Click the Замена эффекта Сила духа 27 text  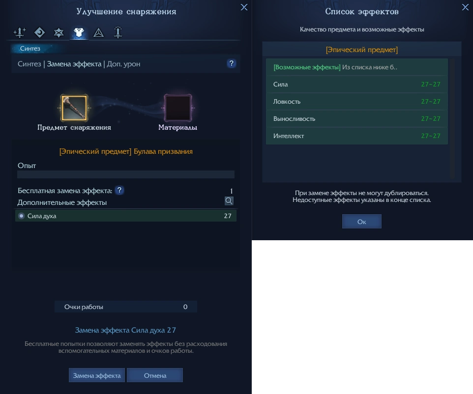coord(125,330)
